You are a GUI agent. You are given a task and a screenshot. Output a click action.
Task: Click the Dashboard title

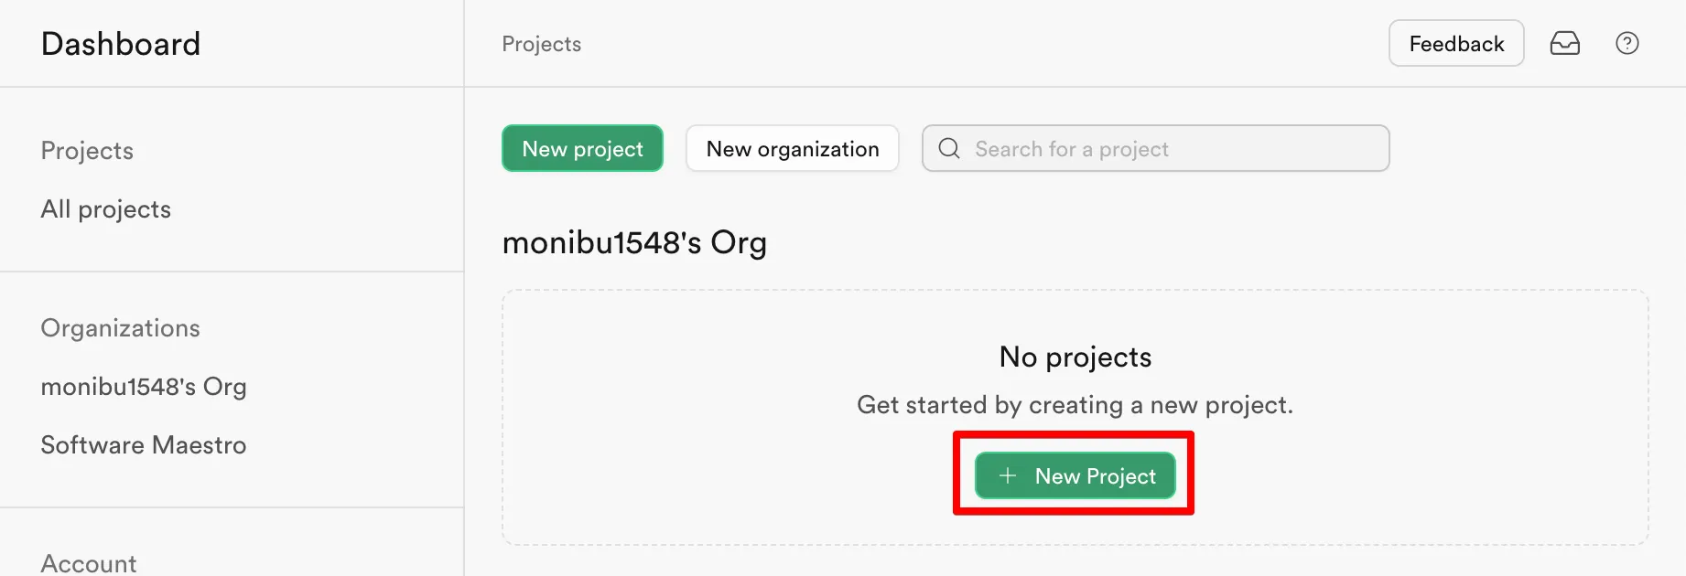pos(121,44)
